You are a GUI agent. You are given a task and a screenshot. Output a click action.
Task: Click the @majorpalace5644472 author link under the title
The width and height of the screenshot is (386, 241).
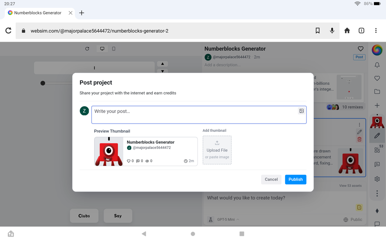tap(231, 57)
